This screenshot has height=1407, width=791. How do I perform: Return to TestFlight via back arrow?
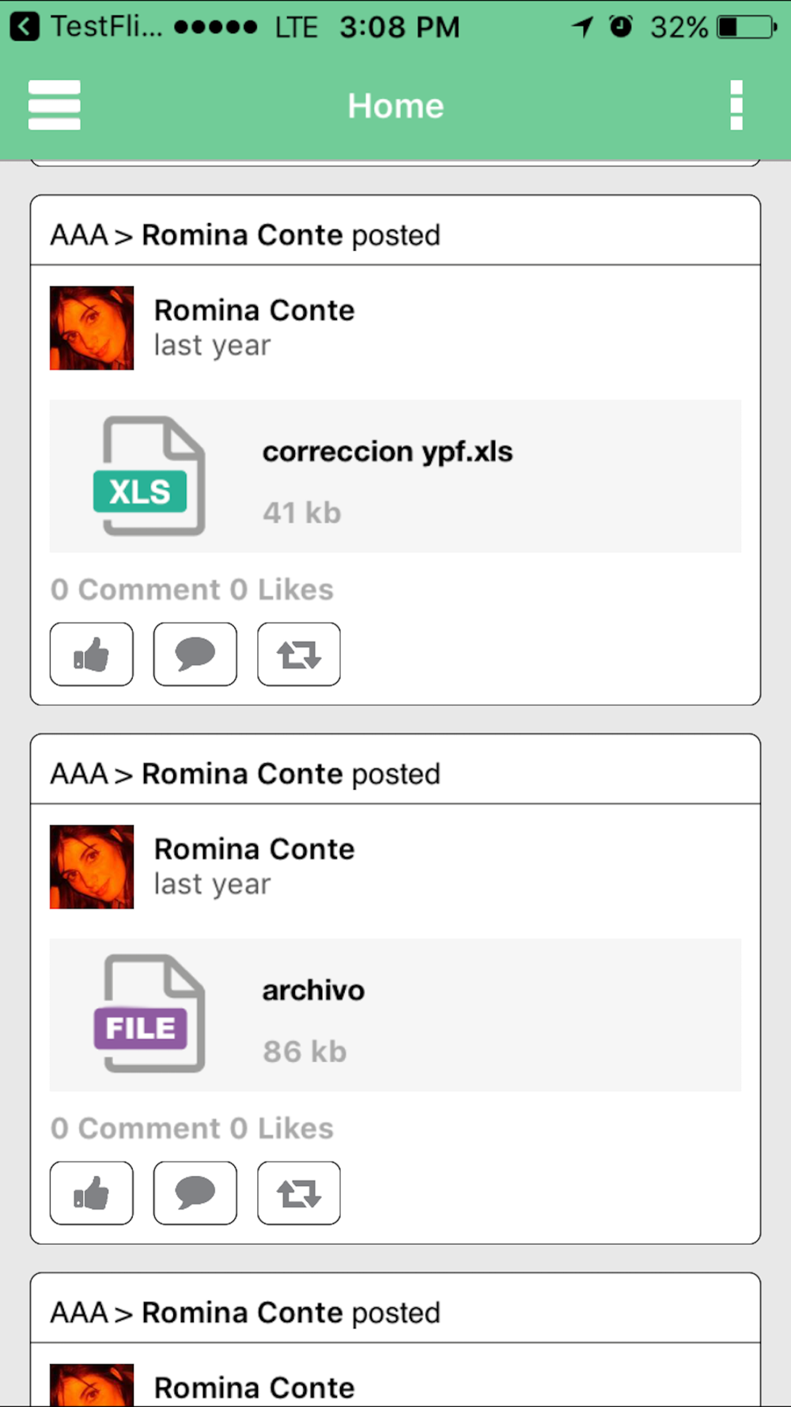(25, 27)
